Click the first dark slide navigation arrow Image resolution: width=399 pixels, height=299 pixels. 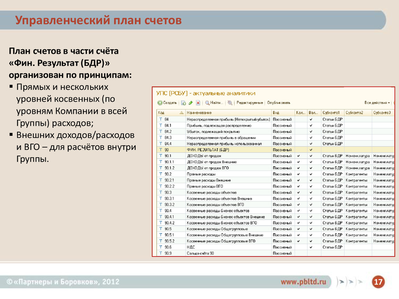click(x=342, y=282)
